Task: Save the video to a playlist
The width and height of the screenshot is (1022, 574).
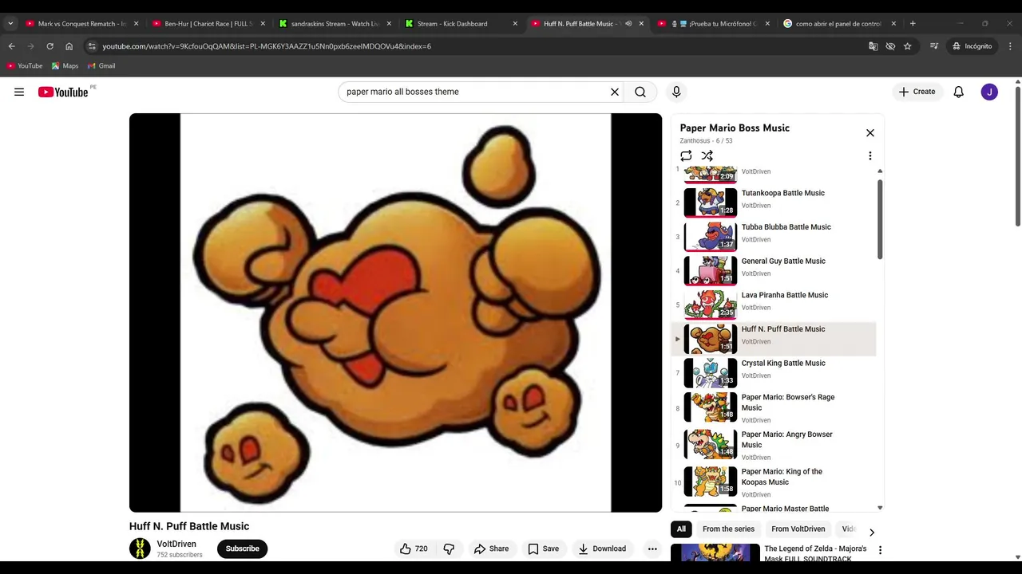Action: click(543, 548)
